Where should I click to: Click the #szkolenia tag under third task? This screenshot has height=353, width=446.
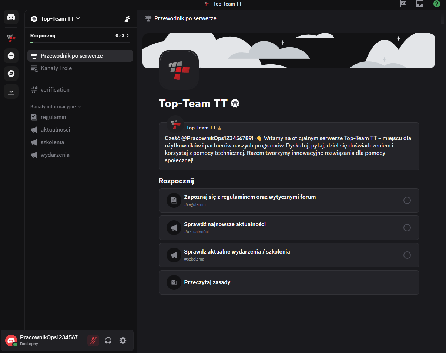click(194, 259)
